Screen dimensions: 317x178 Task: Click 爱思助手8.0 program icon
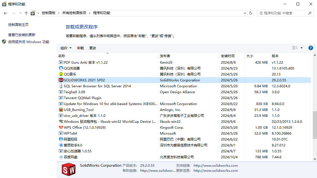point(61,145)
